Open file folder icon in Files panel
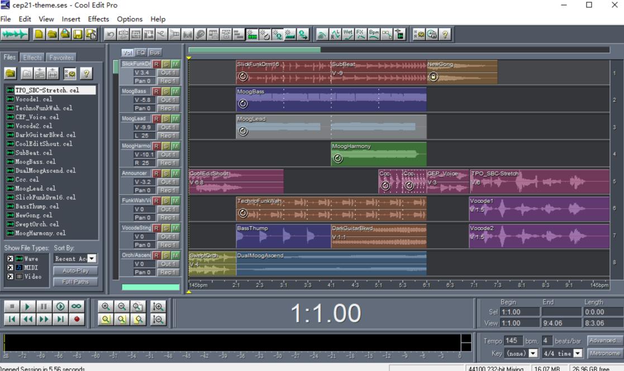This screenshot has width=624, height=371. 11,74
